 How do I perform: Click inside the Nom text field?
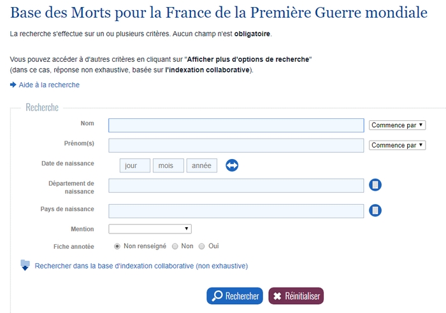click(236, 125)
